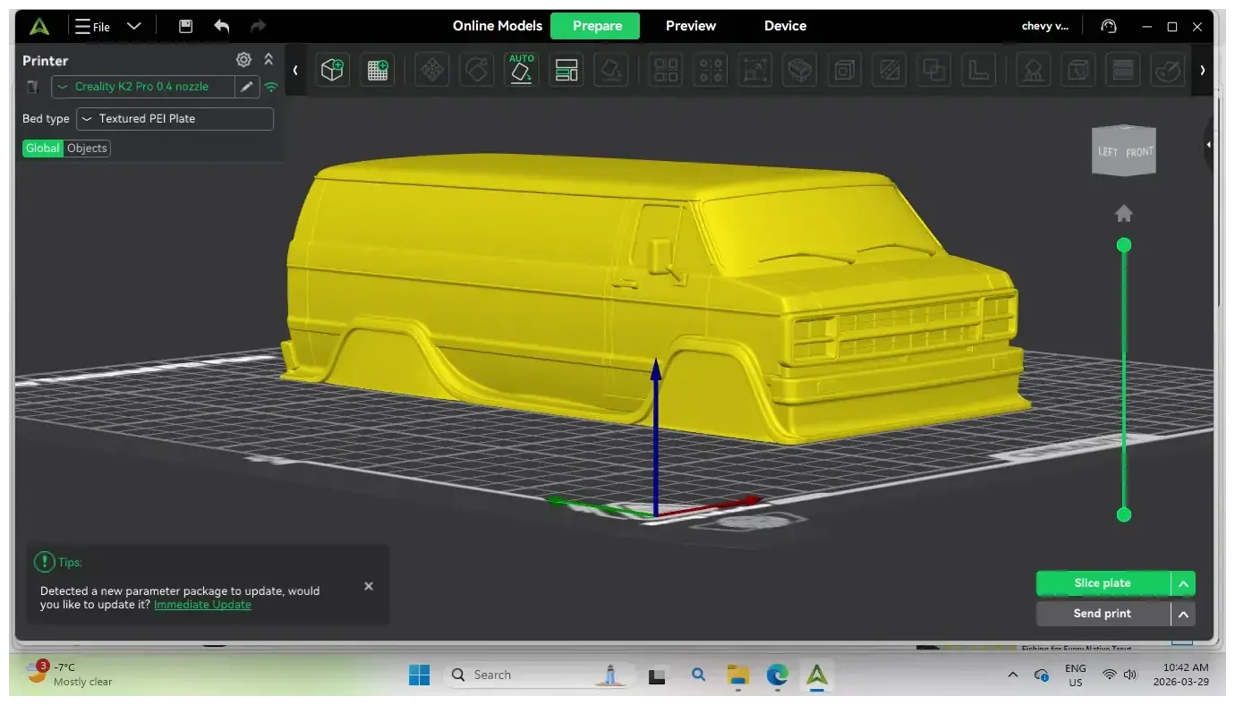Click the Arrange all objects icon
Screen dimensions: 1235x705
[x=566, y=70]
